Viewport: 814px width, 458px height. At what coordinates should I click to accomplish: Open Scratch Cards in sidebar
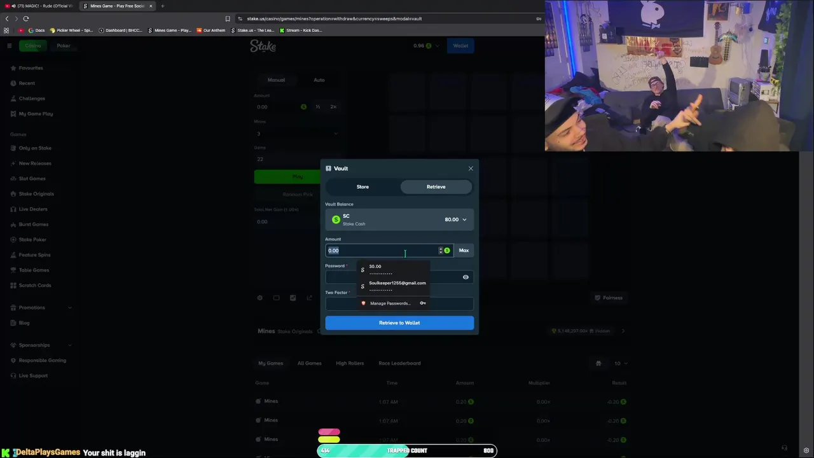click(x=35, y=286)
